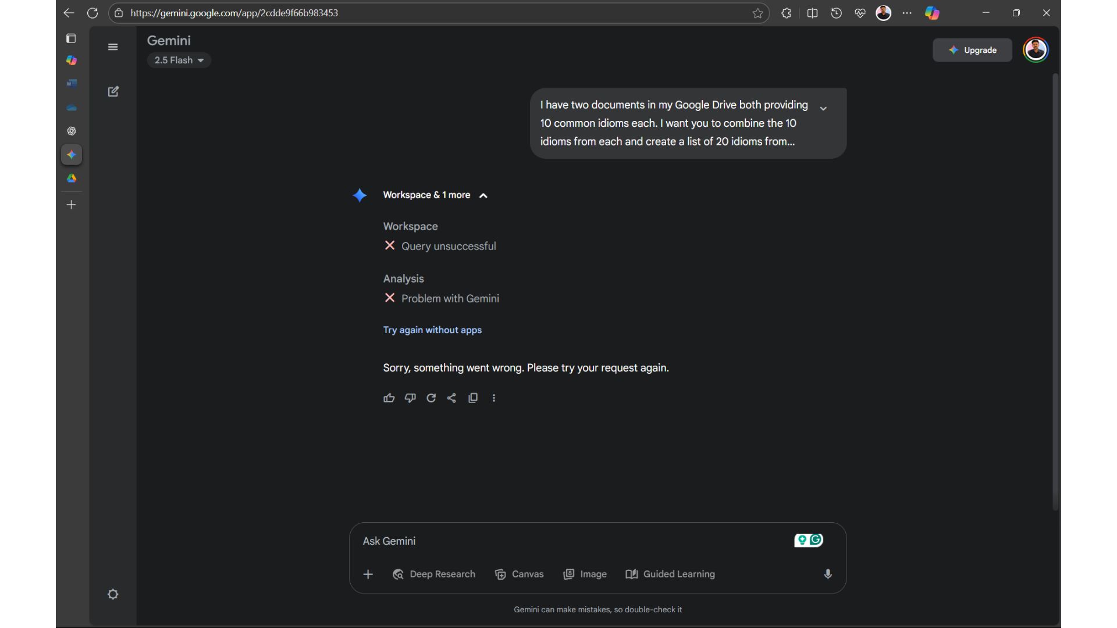This screenshot has width=1117, height=628.
Task: Redo the response with regenerate icon
Action: 431,398
